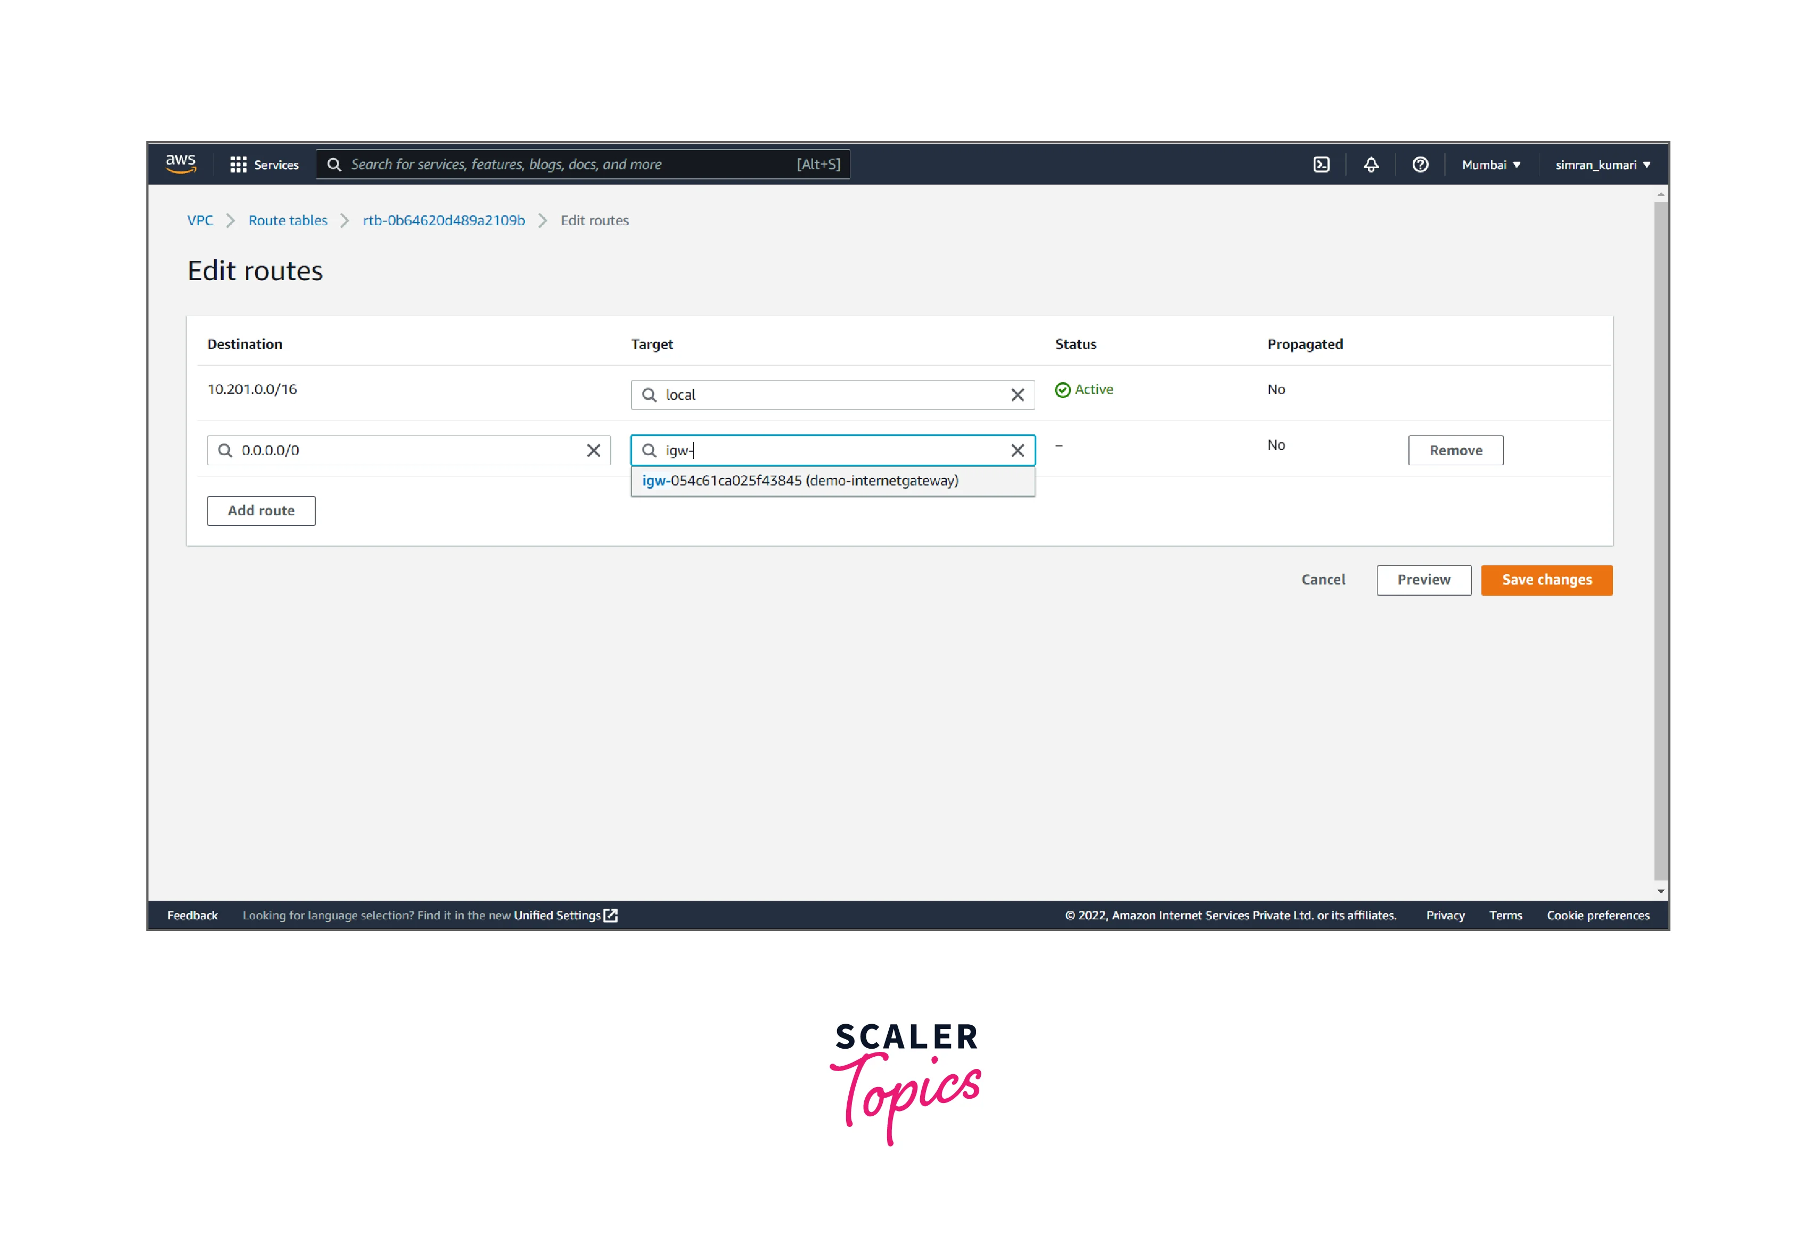This screenshot has width=1811, height=1243.
Task: Open rtb-0b64620d489a2109b breadcrumb link
Action: tap(444, 220)
